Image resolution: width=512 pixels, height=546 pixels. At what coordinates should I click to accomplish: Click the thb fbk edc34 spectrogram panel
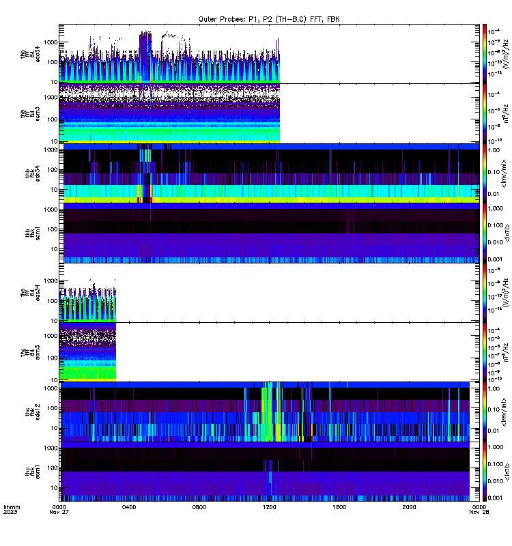pyautogui.click(x=269, y=173)
